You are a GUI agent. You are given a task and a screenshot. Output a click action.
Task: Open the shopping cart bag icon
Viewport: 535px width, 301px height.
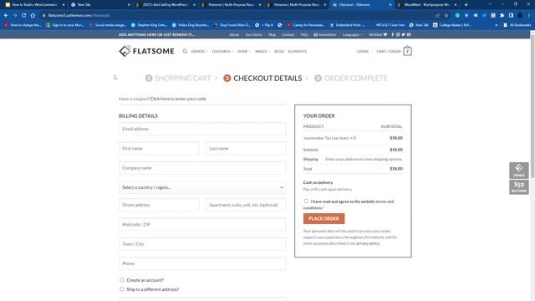coord(407,51)
